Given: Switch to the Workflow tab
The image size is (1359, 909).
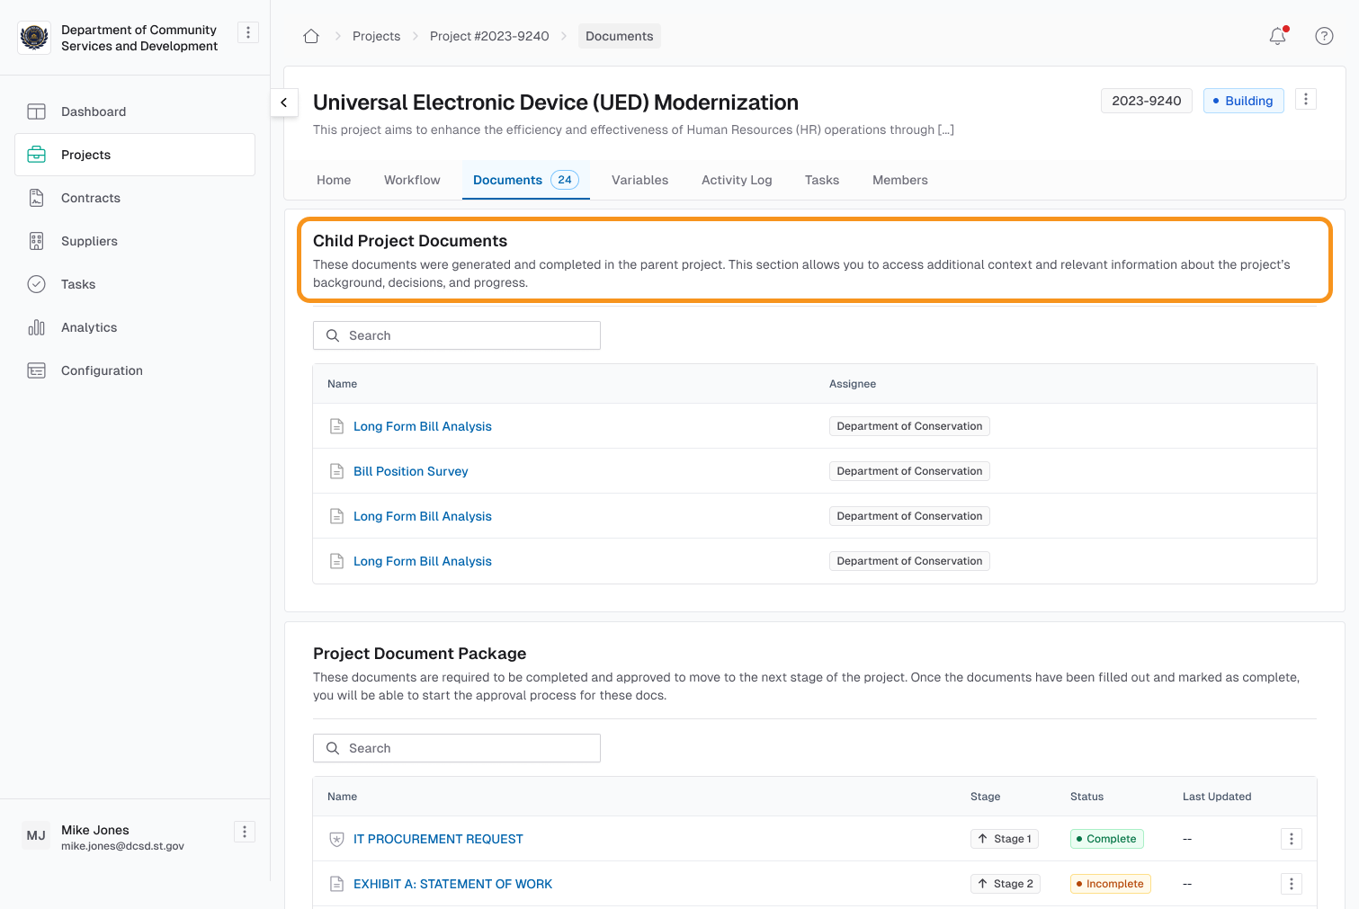Looking at the screenshot, I should pos(412,180).
